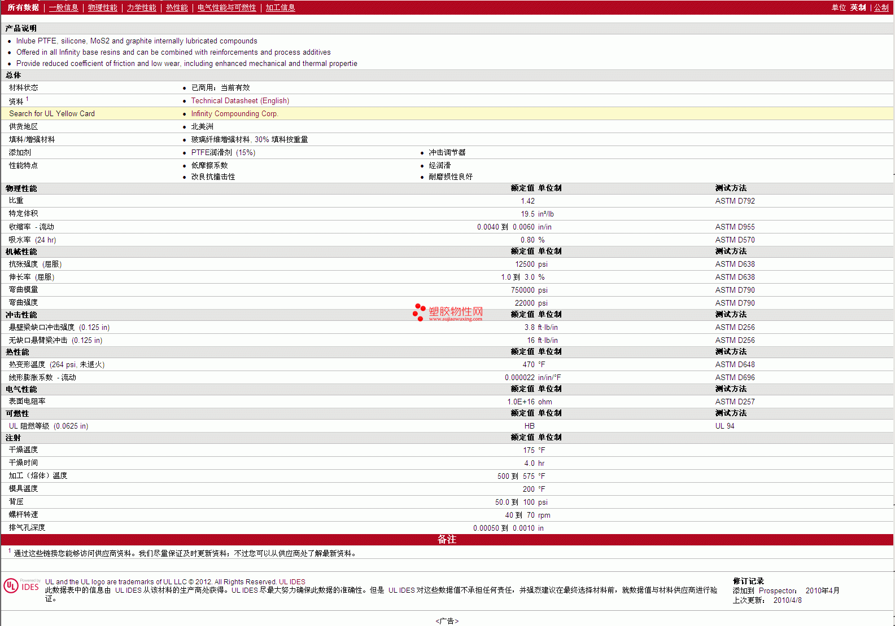Click the 无缺口悬臂梁冲击 value 16
895x626 pixels.
531,341
